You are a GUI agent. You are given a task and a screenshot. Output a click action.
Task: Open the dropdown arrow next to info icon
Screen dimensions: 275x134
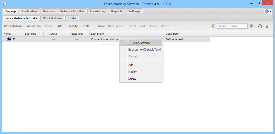pos(271,11)
